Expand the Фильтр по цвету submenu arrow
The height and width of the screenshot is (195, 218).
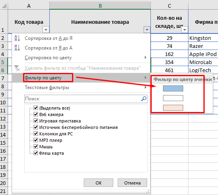[146, 77]
